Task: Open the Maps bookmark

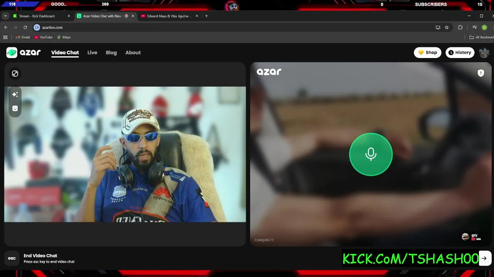Action: click(x=64, y=37)
